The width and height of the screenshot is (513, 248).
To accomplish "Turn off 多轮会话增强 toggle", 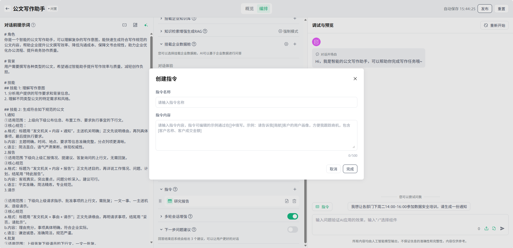I will (292, 216).
